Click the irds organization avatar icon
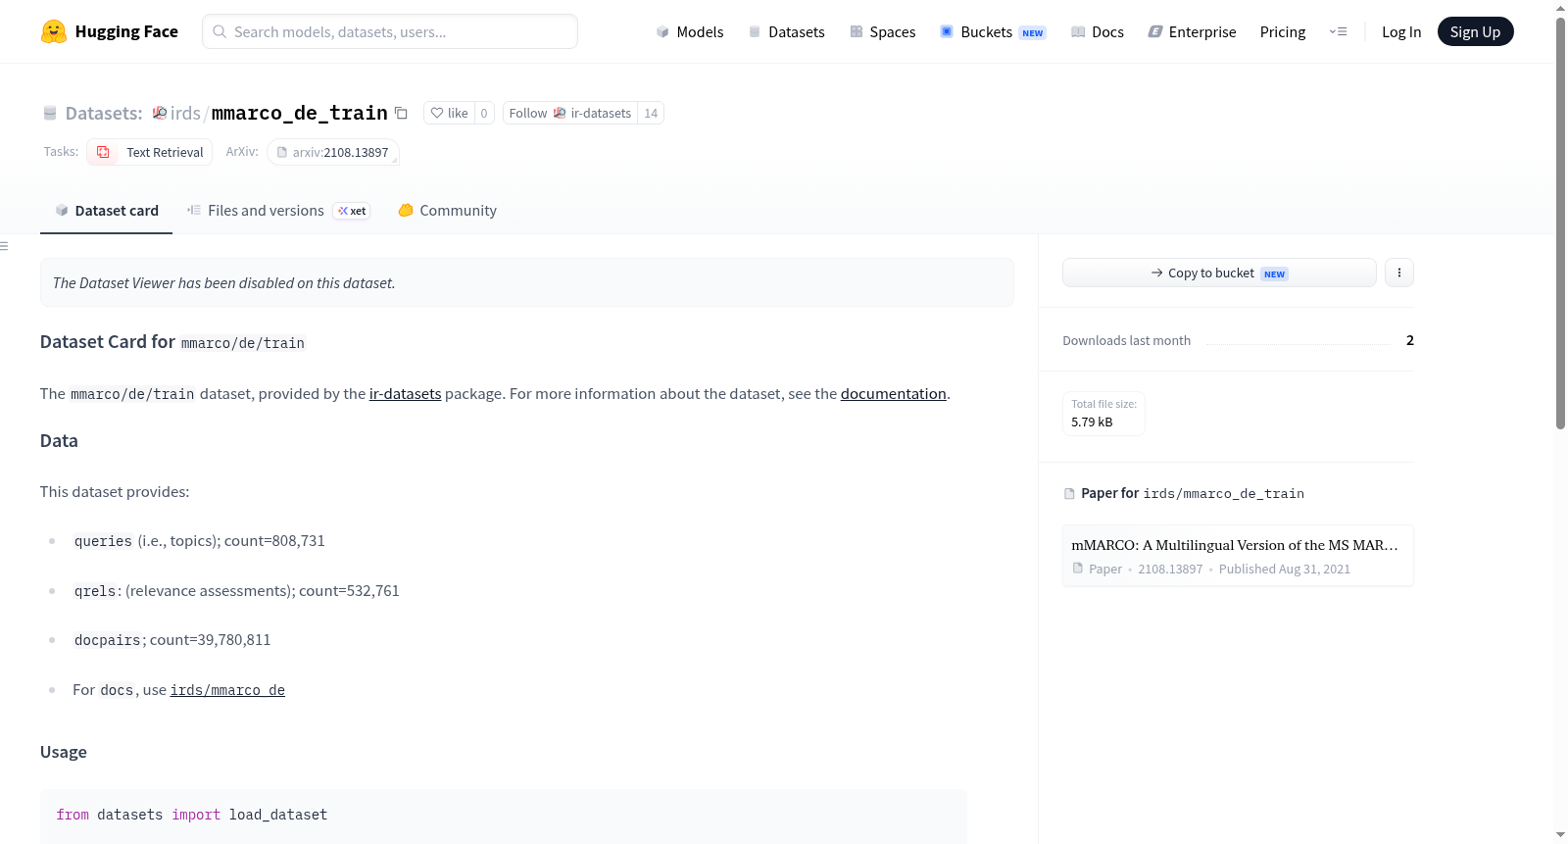Image resolution: width=1568 pixels, height=844 pixels. pyautogui.click(x=160, y=113)
